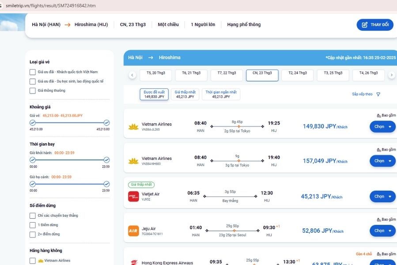This screenshot has height=265, width=397.
Task: Select date tab T4, 26 Thg3
Action: click(368, 75)
